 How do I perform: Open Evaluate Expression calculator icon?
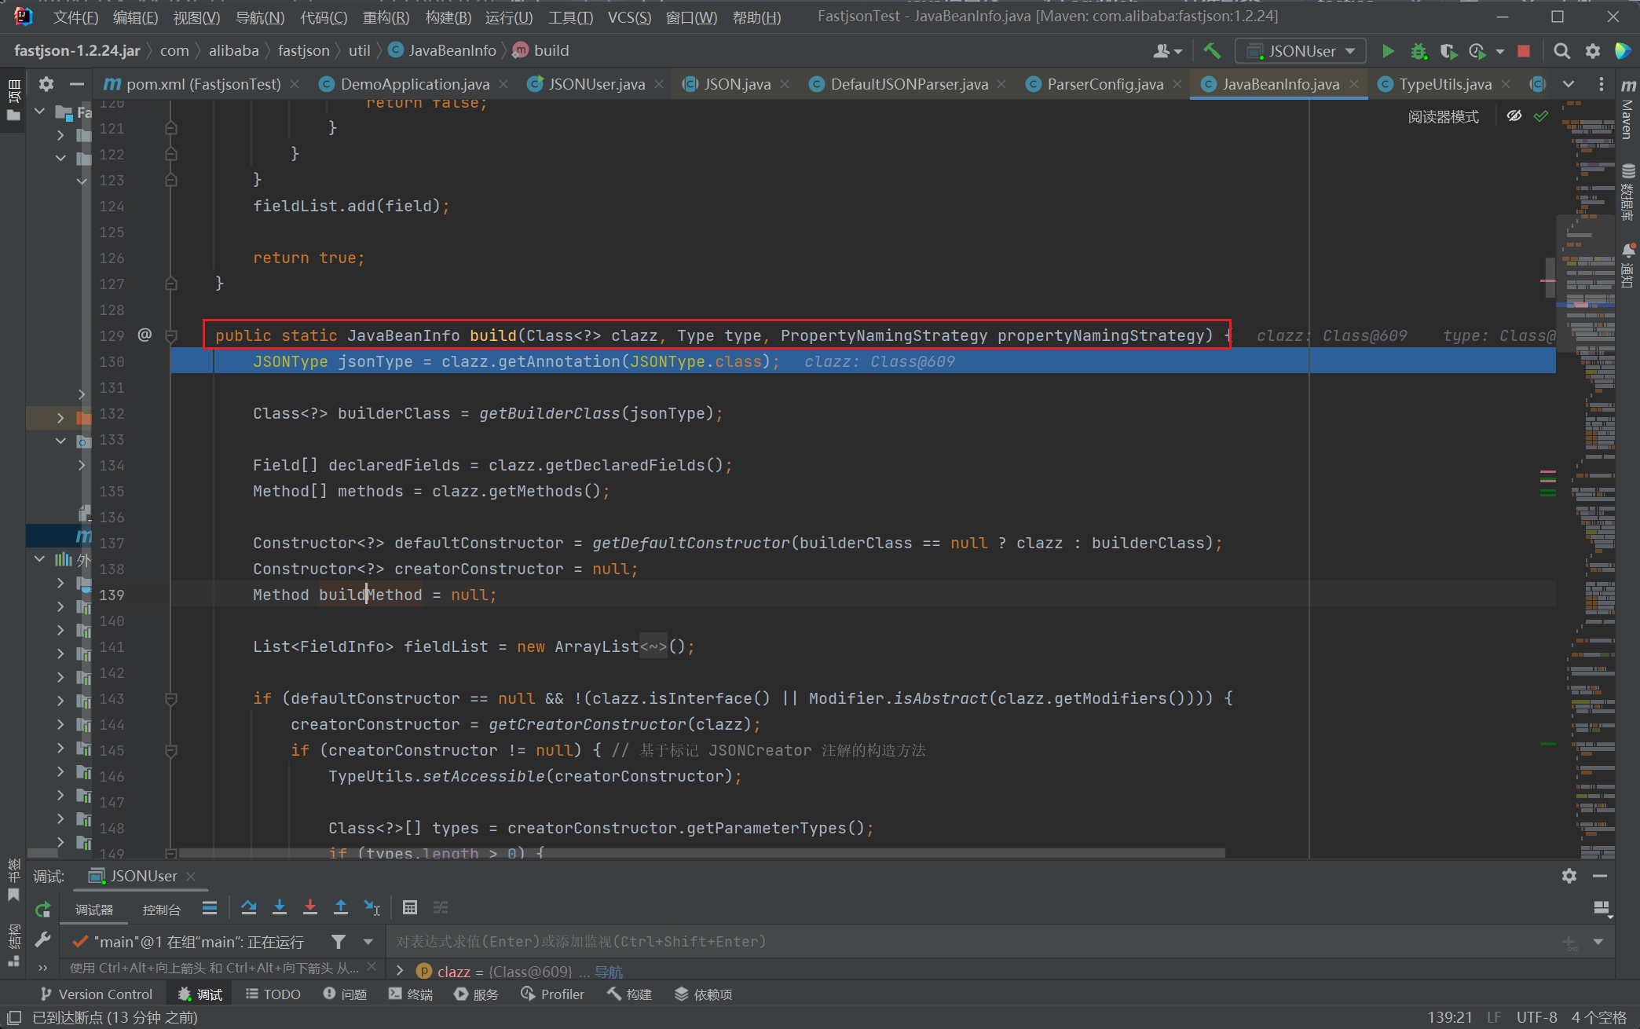(409, 908)
